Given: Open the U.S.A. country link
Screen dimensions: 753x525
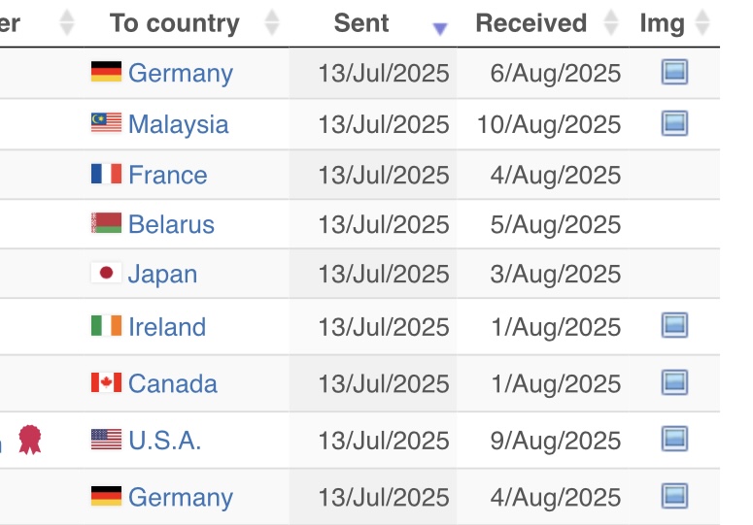Looking at the screenshot, I should click(164, 441).
